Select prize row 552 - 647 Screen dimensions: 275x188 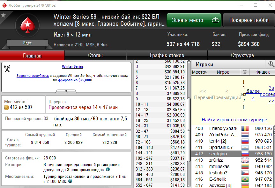160,185
